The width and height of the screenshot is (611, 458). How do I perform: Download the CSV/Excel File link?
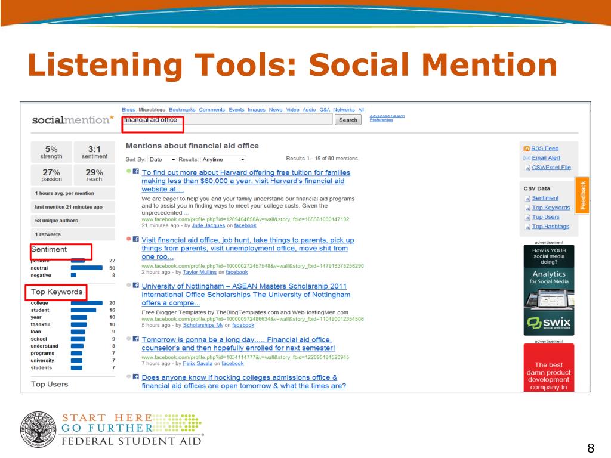point(551,167)
